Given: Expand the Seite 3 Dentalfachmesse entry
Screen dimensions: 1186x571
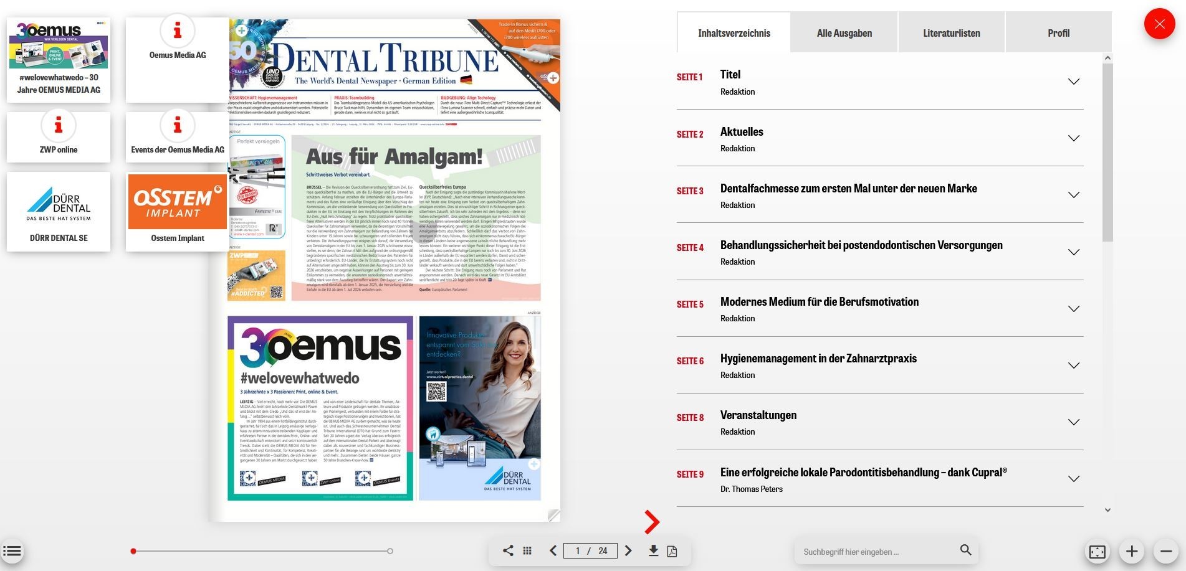Looking at the screenshot, I should click(x=1073, y=195).
